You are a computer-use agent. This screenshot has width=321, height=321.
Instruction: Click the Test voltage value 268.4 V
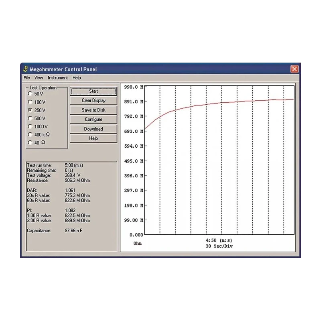click(73, 175)
